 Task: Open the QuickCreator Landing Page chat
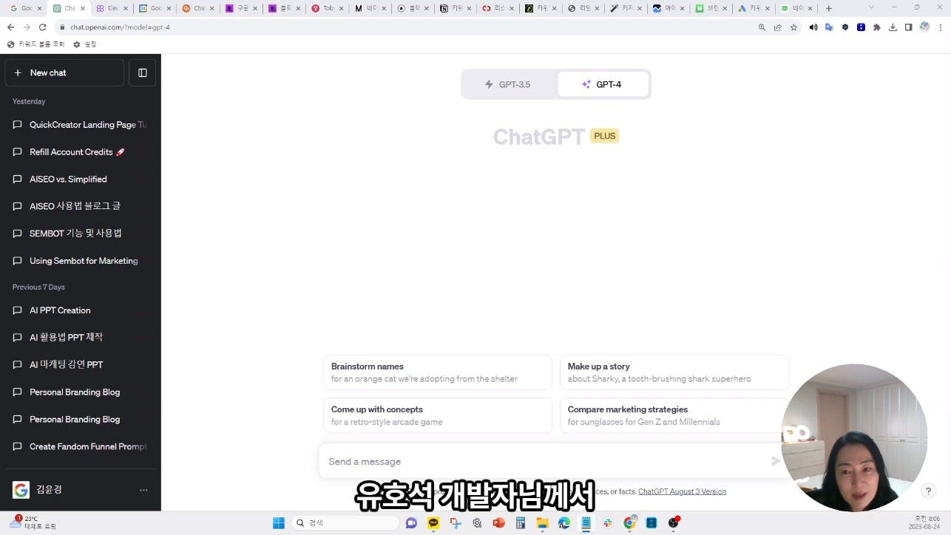click(x=81, y=125)
